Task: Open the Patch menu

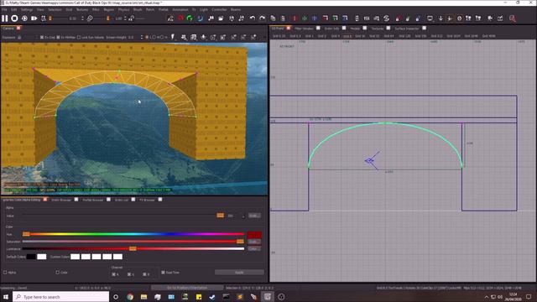Action: click(150, 9)
